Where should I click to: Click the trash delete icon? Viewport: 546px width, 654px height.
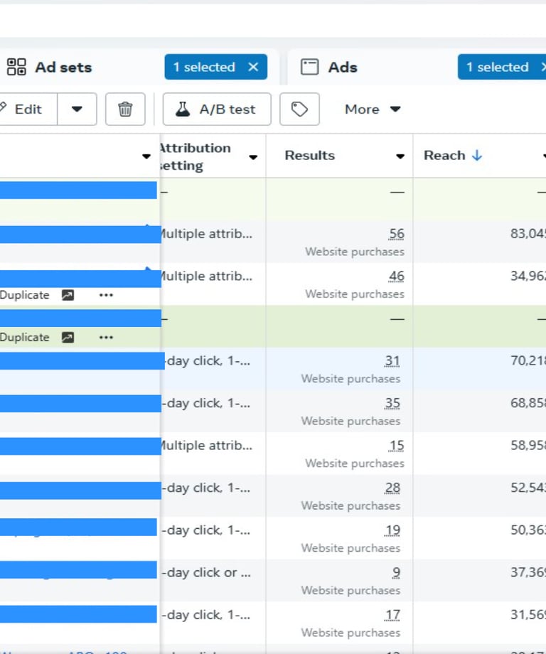coord(125,109)
